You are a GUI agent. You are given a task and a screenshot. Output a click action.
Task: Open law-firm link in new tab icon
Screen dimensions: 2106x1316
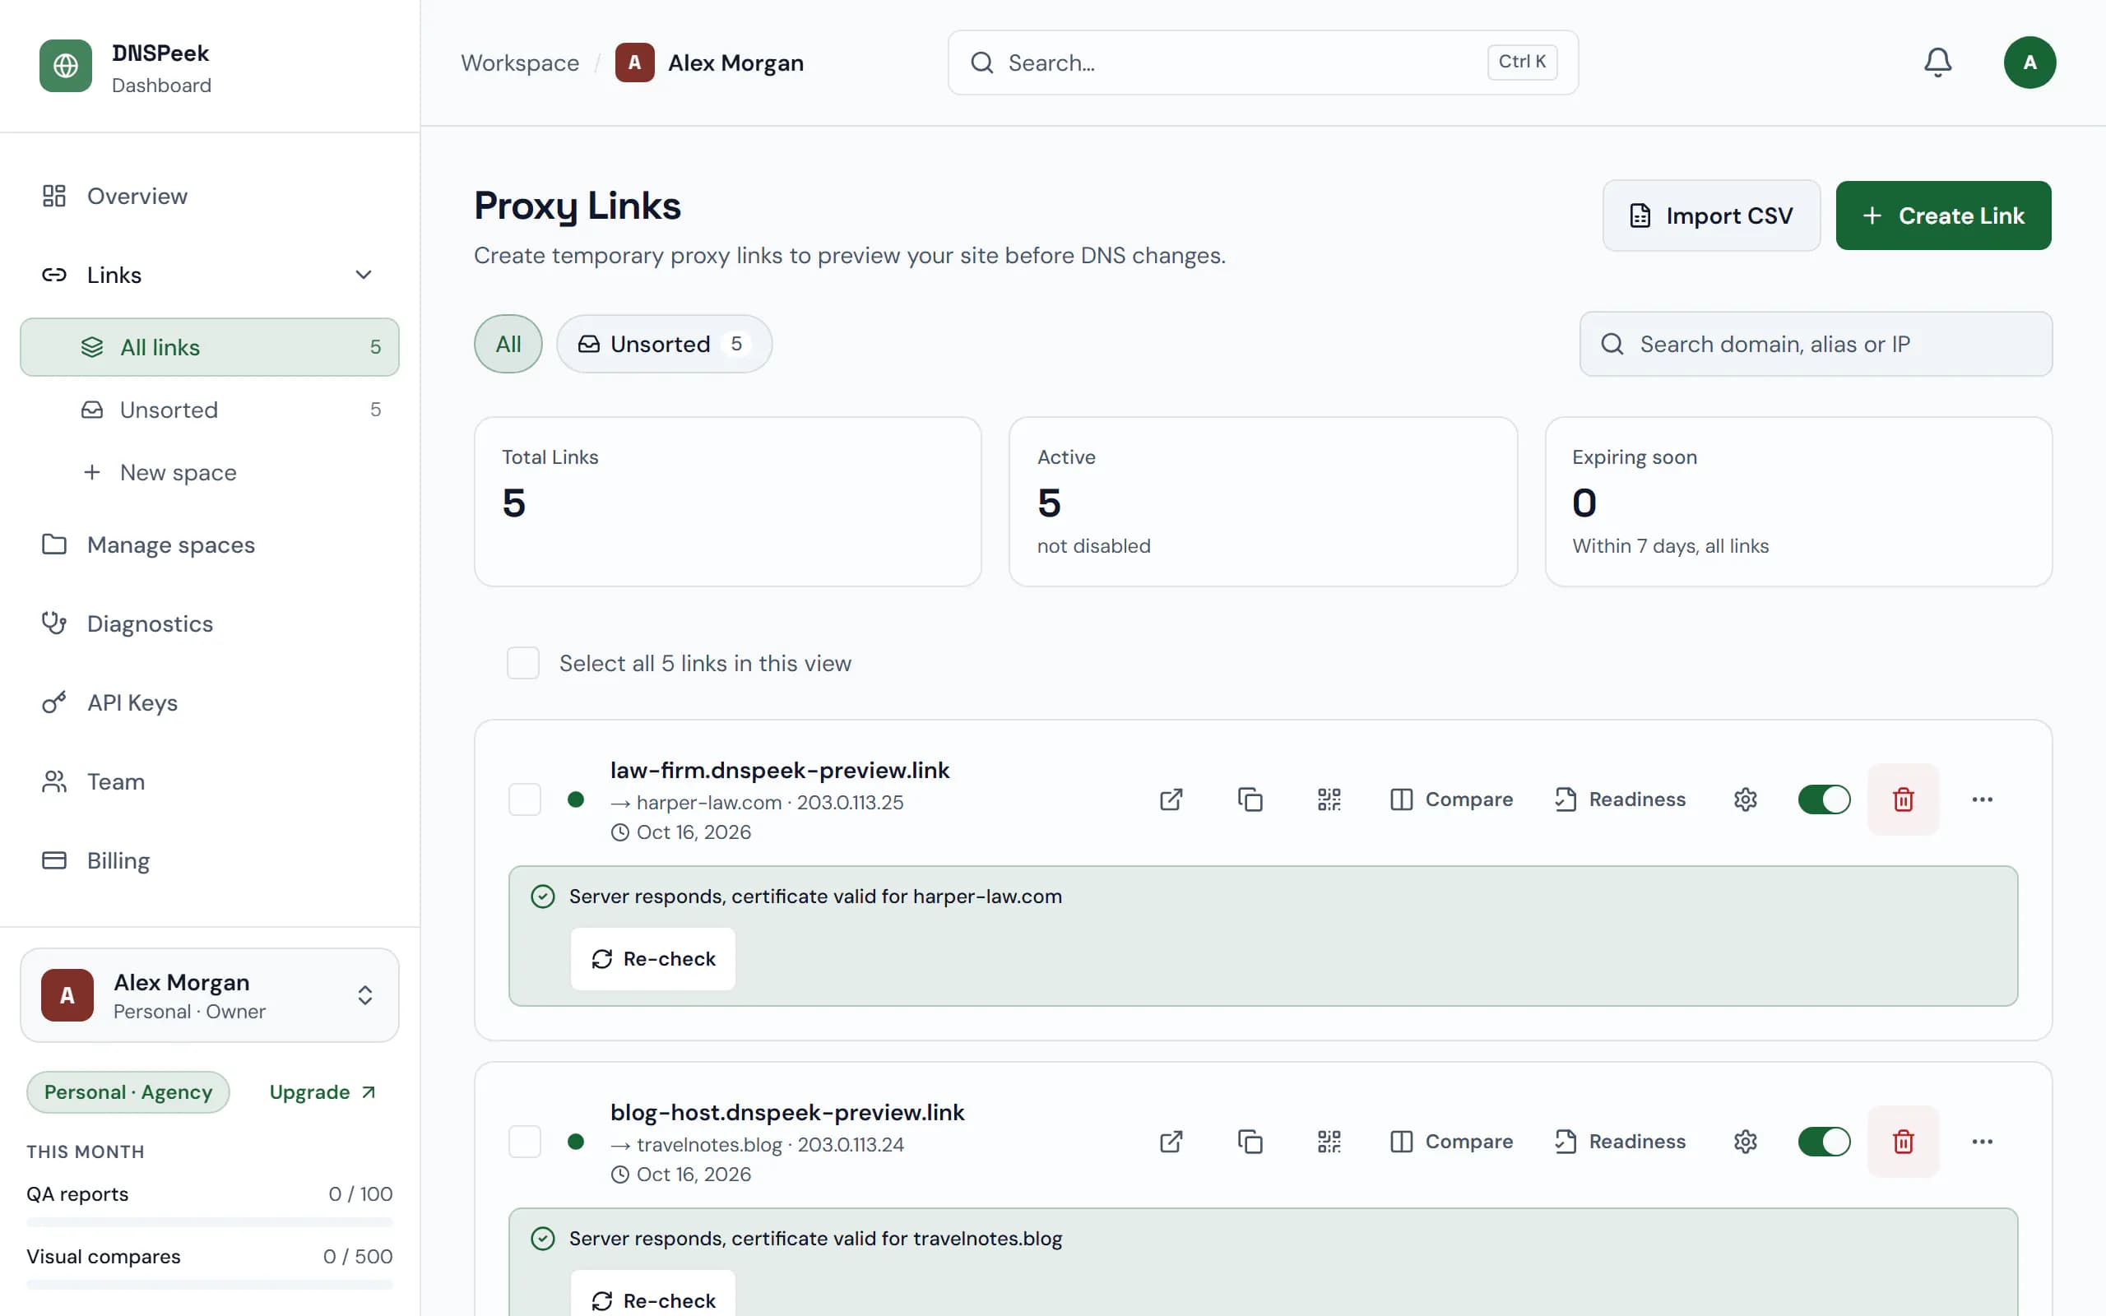pyautogui.click(x=1171, y=799)
